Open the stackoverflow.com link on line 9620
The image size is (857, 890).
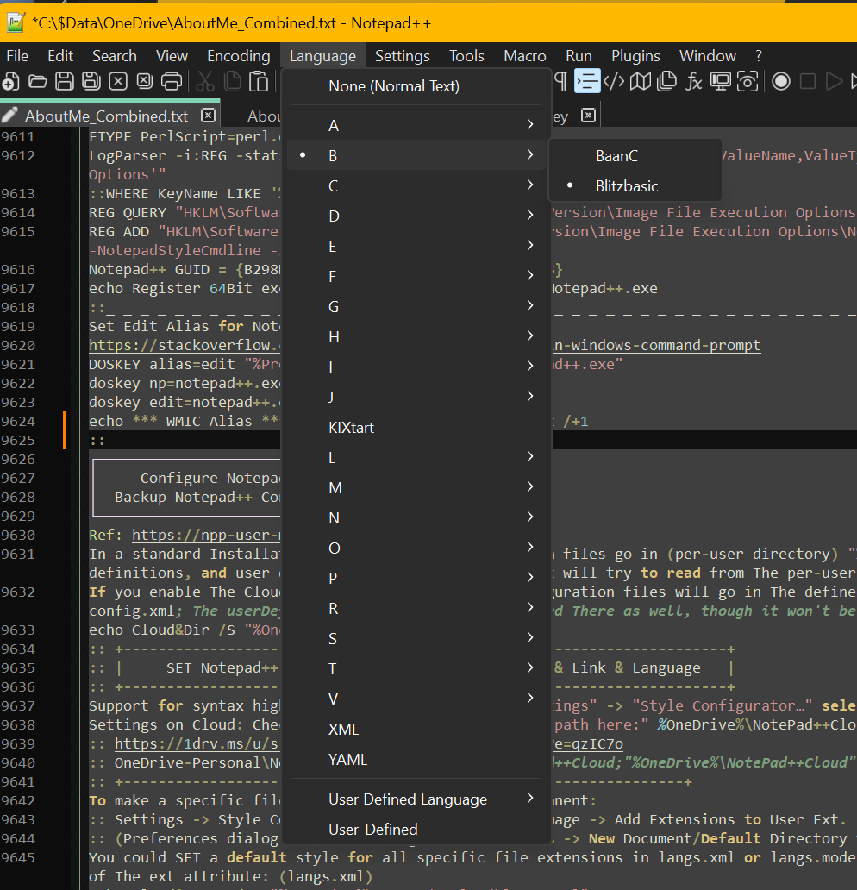tap(185, 345)
